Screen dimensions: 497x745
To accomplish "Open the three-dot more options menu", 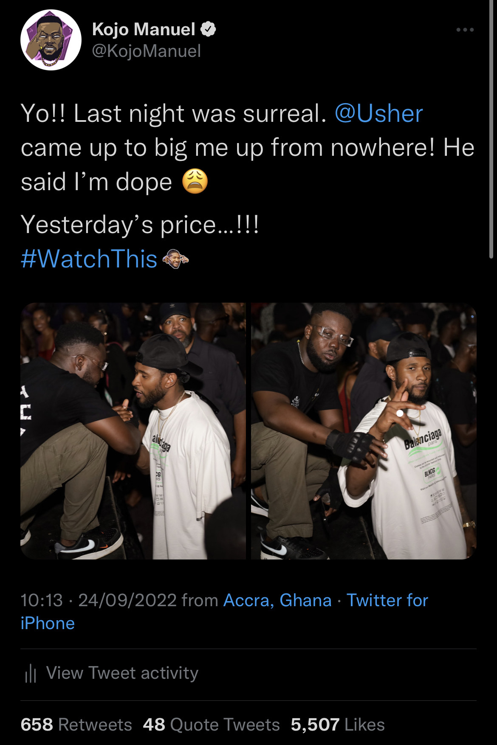I will point(465,30).
